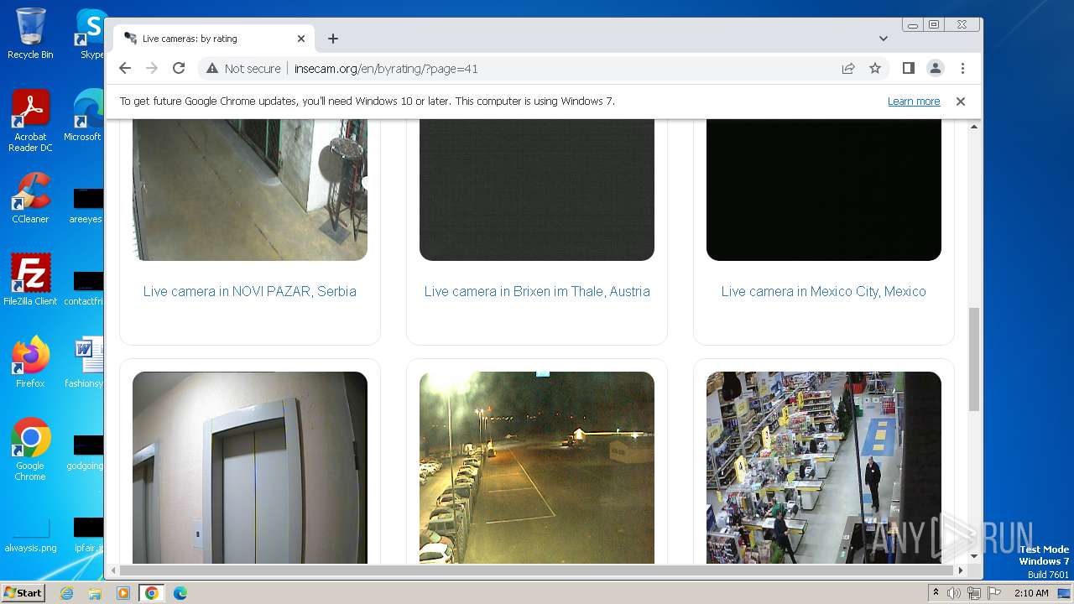Open Google Chrome desktop shortcut
The image size is (1074, 604).
click(x=30, y=449)
